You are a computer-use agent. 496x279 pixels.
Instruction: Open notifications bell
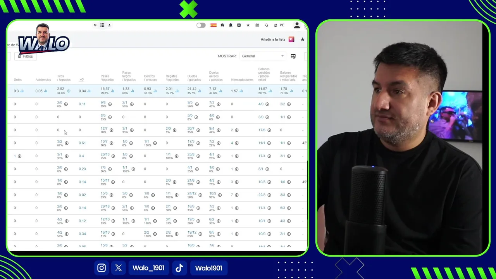231,25
